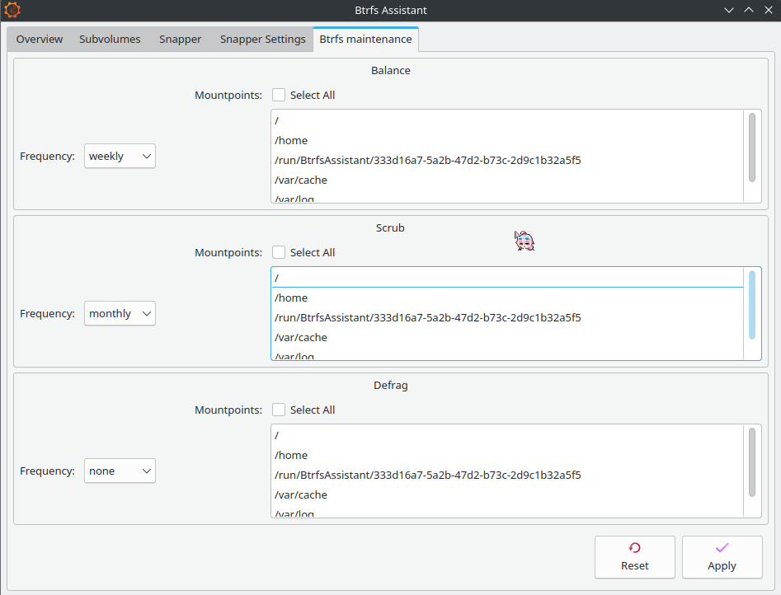This screenshot has width=781, height=595.
Task: Select /home in the Defrag mountpoints list
Action: [291, 455]
